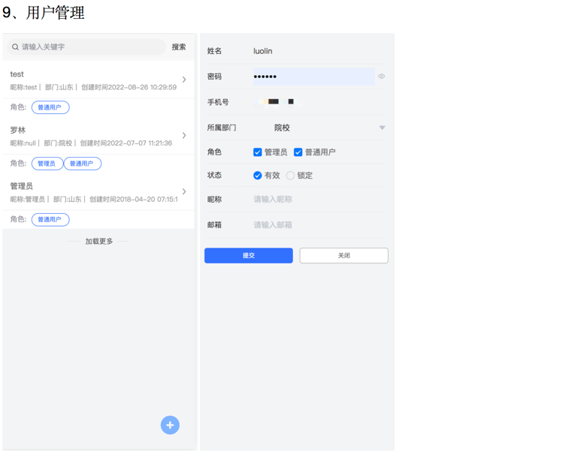This screenshot has width=587, height=454.
Task: Click the 搜索 search button
Action: (179, 47)
